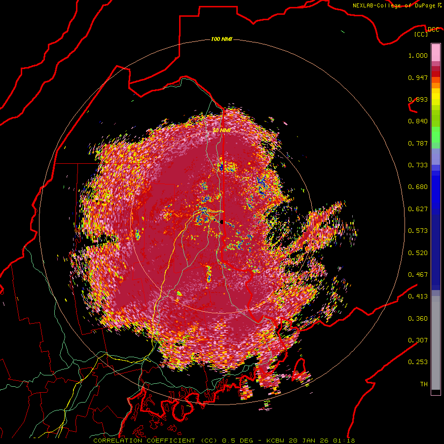Click the 0.307 scale value
Image resolution: width=444 pixels, height=444 pixels.
click(418, 340)
